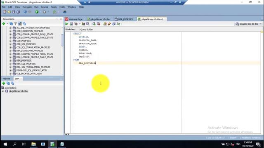Select CDB_SQL_PROFILES in the tree
Image resolution: width=264 pixels, height=148 pixels.
pyautogui.click(x=26, y=44)
